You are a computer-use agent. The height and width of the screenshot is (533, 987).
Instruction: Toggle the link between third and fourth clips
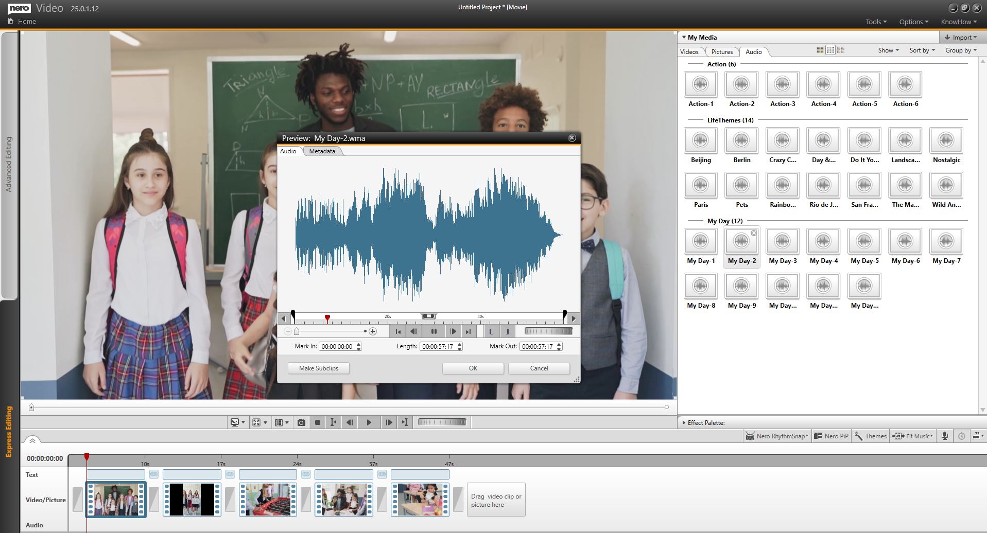point(306,474)
